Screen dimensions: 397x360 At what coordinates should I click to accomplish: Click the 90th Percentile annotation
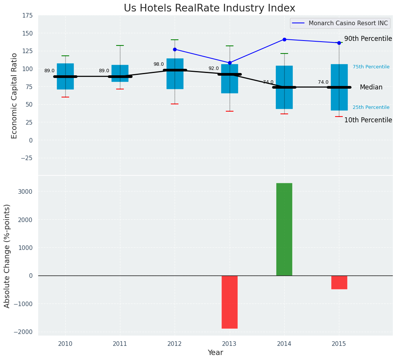tap(368, 39)
